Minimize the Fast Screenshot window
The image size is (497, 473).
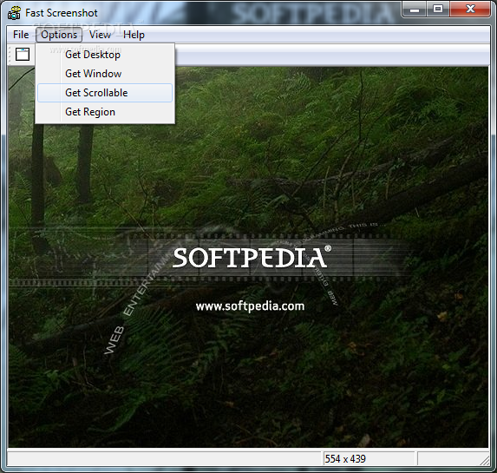click(x=415, y=10)
